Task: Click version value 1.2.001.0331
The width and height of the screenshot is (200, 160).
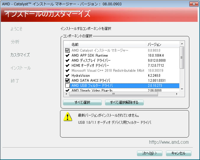Action: point(157,81)
